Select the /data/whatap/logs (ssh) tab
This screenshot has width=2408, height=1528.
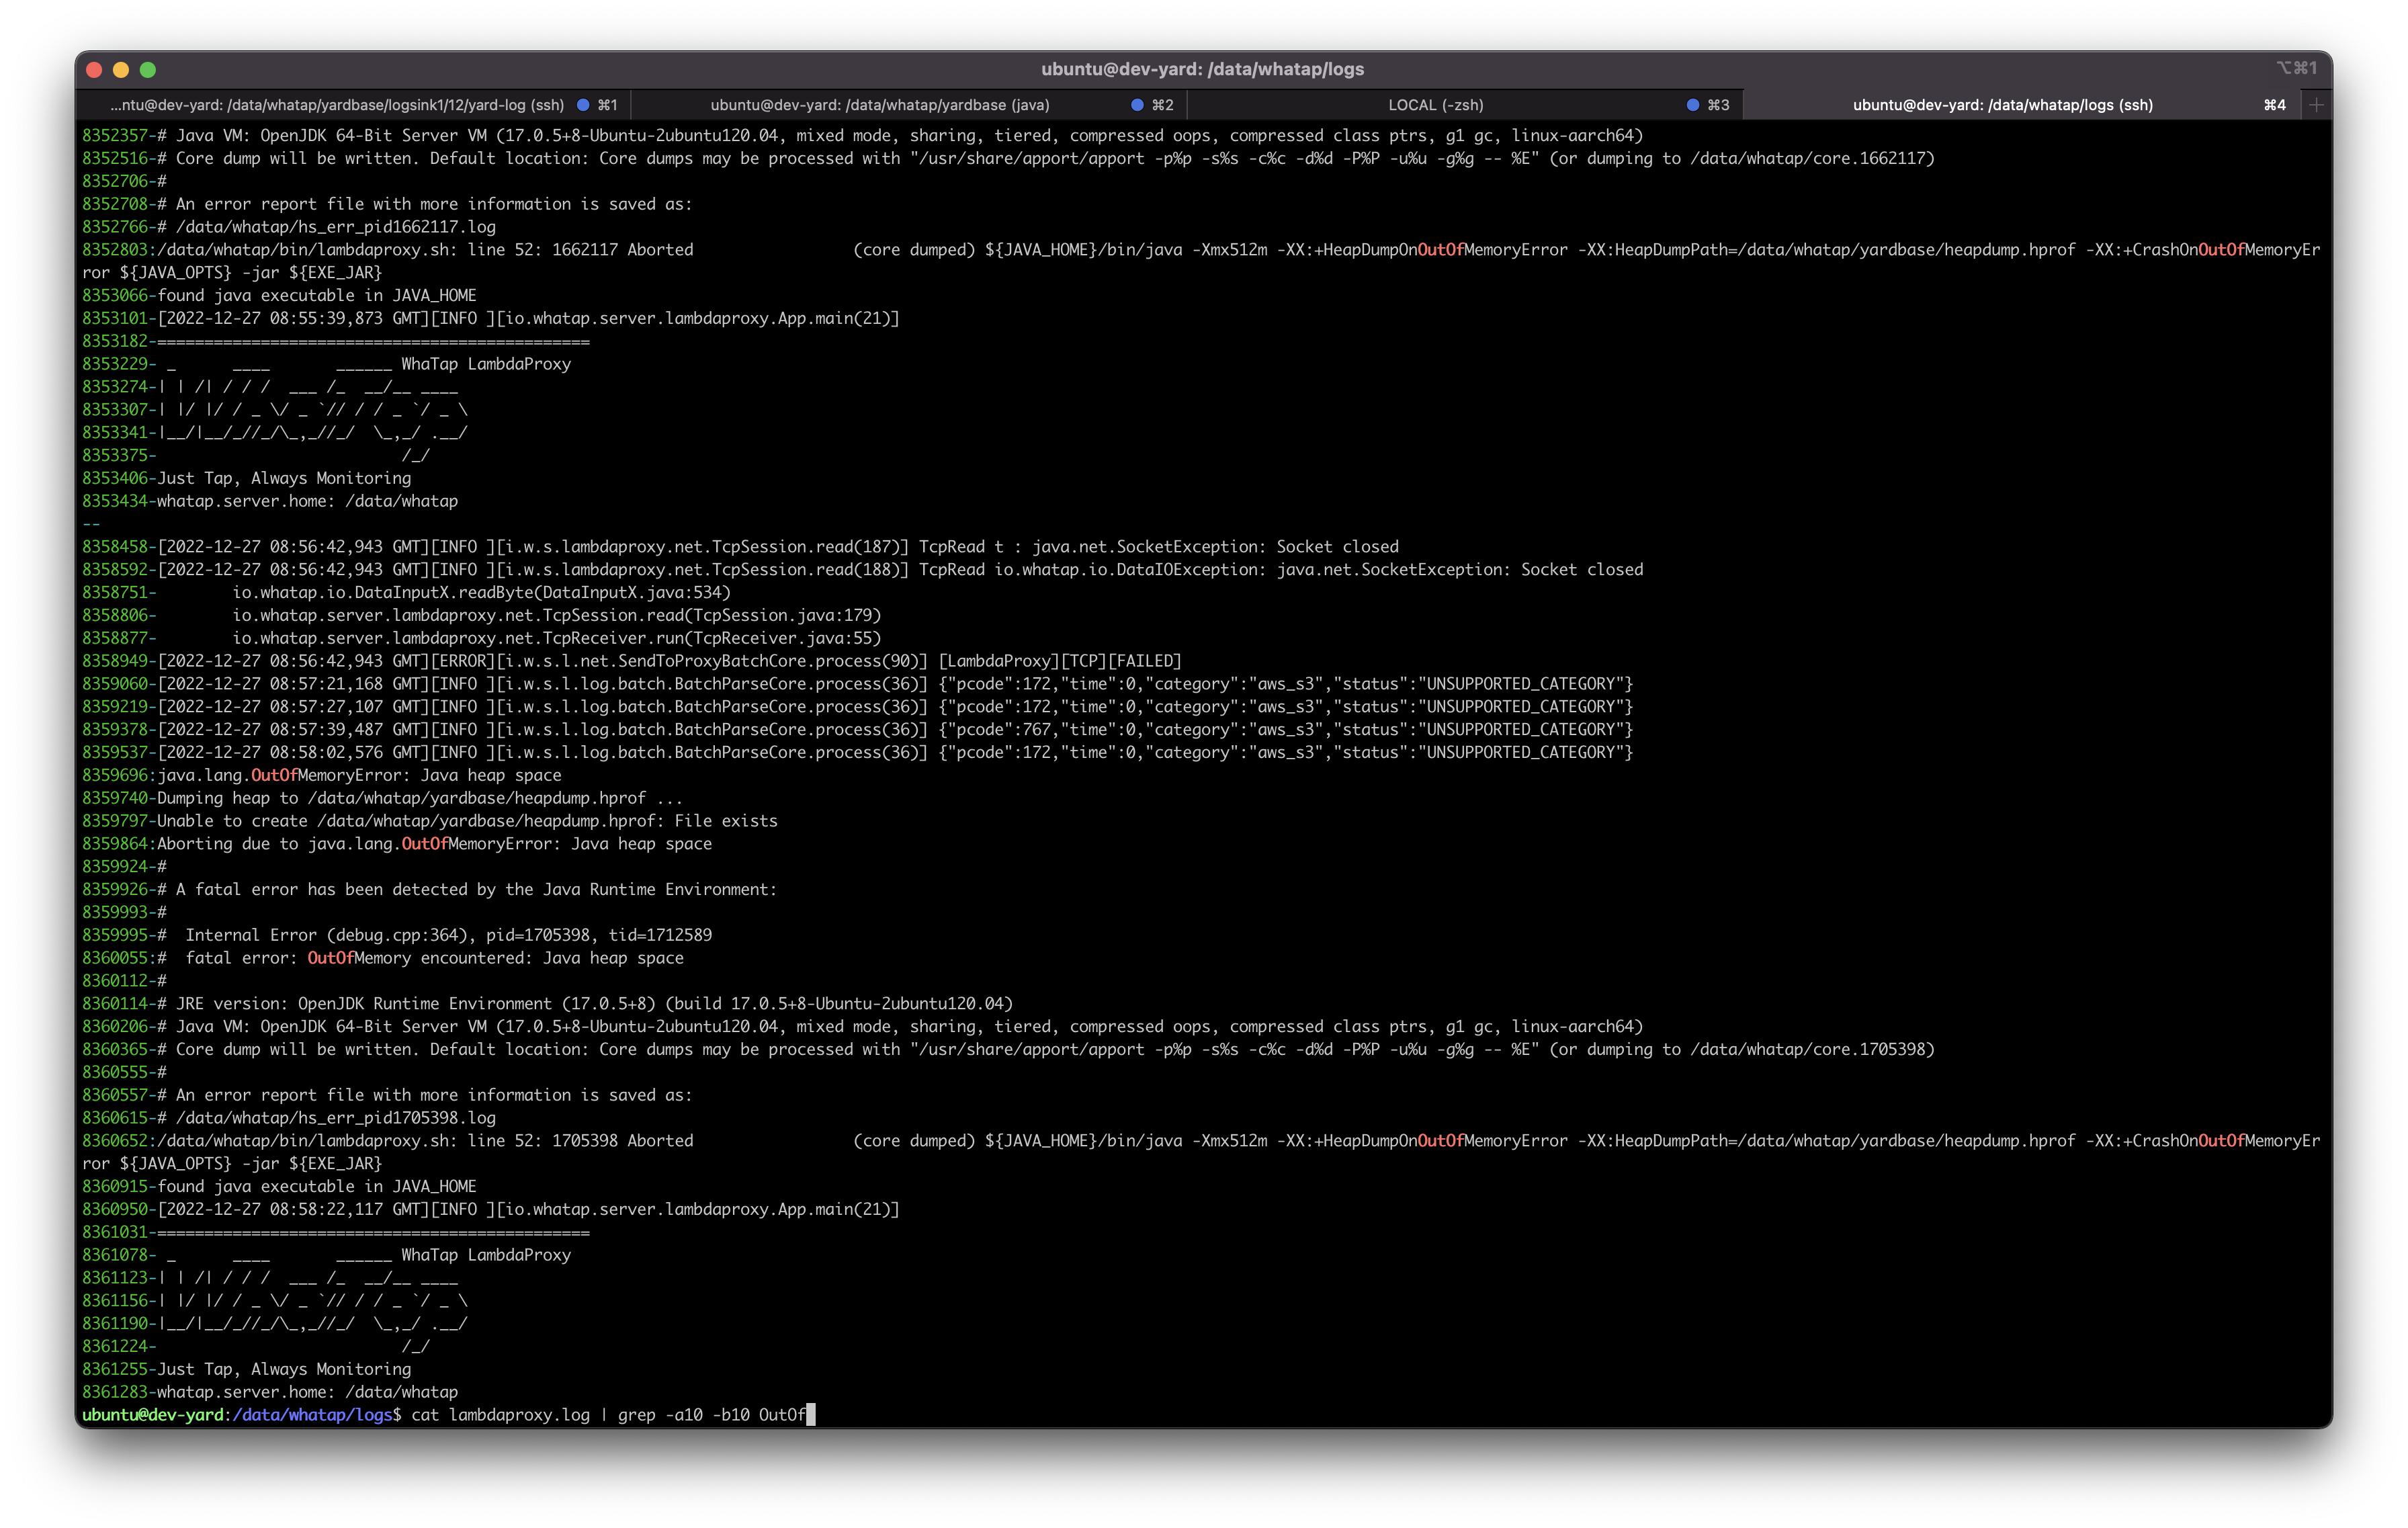[2002, 105]
